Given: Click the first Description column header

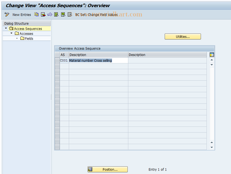Looking at the screenshot, I should pyautogui.click(x=99, y=55).
